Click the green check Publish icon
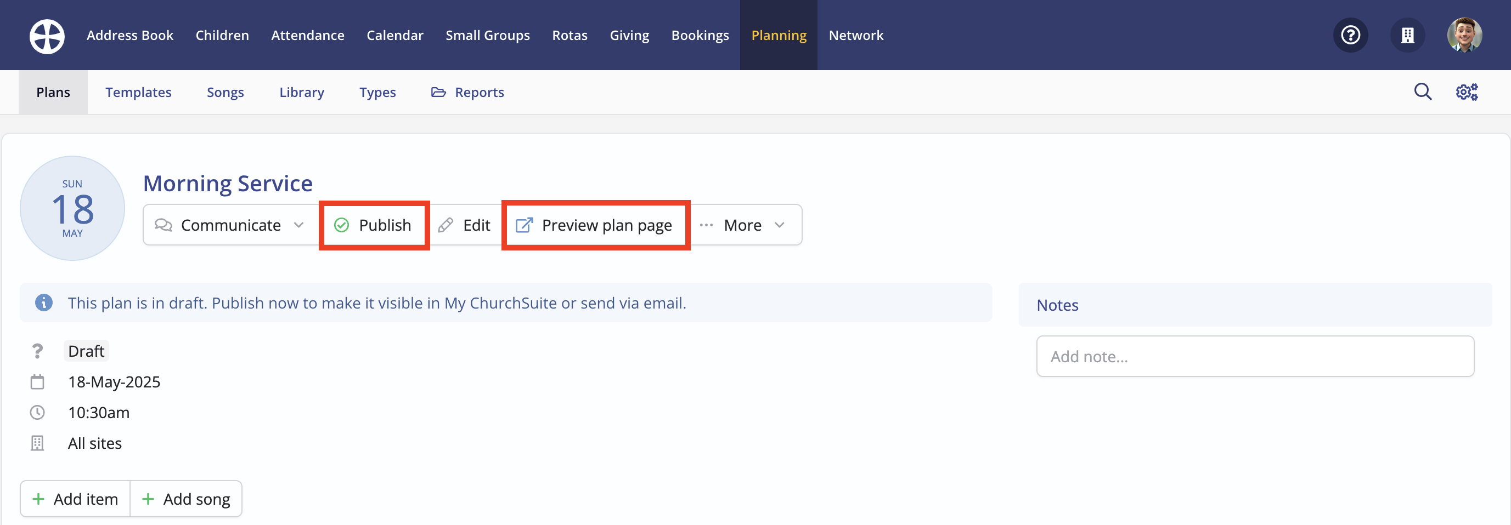The width and height of the screenshot is (1511, 525). point(341,225)
